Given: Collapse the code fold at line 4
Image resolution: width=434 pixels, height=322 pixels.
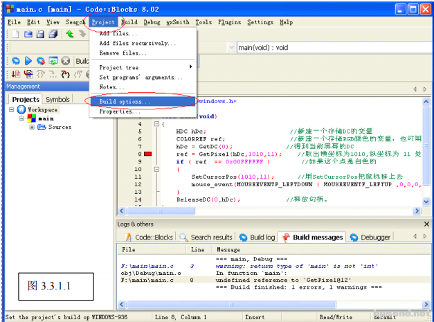Looking at the screenshot, I should click(x=156, y=124).
